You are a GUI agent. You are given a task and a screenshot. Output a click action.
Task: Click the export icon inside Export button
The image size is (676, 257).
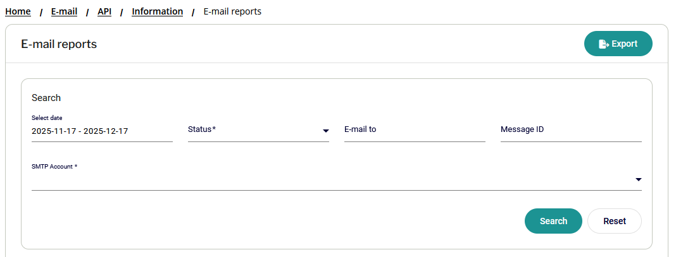(x=603, y=44)
